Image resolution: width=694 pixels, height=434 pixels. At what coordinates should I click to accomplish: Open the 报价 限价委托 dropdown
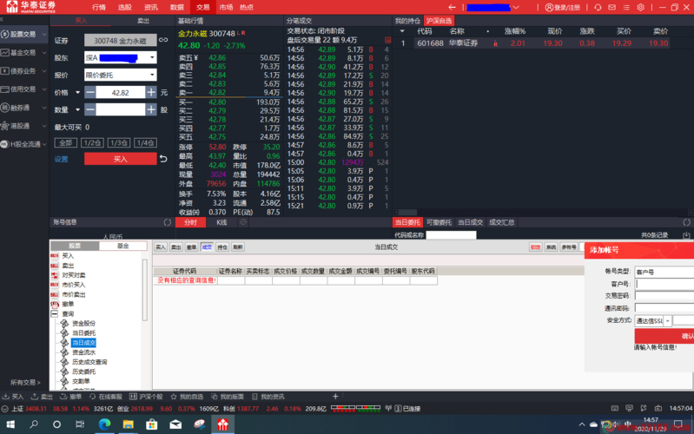[x=152, y=75]
